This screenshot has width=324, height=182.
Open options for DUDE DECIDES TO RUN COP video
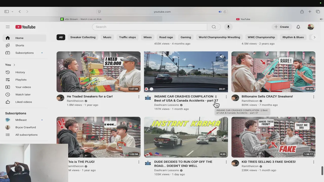[226, 162]
